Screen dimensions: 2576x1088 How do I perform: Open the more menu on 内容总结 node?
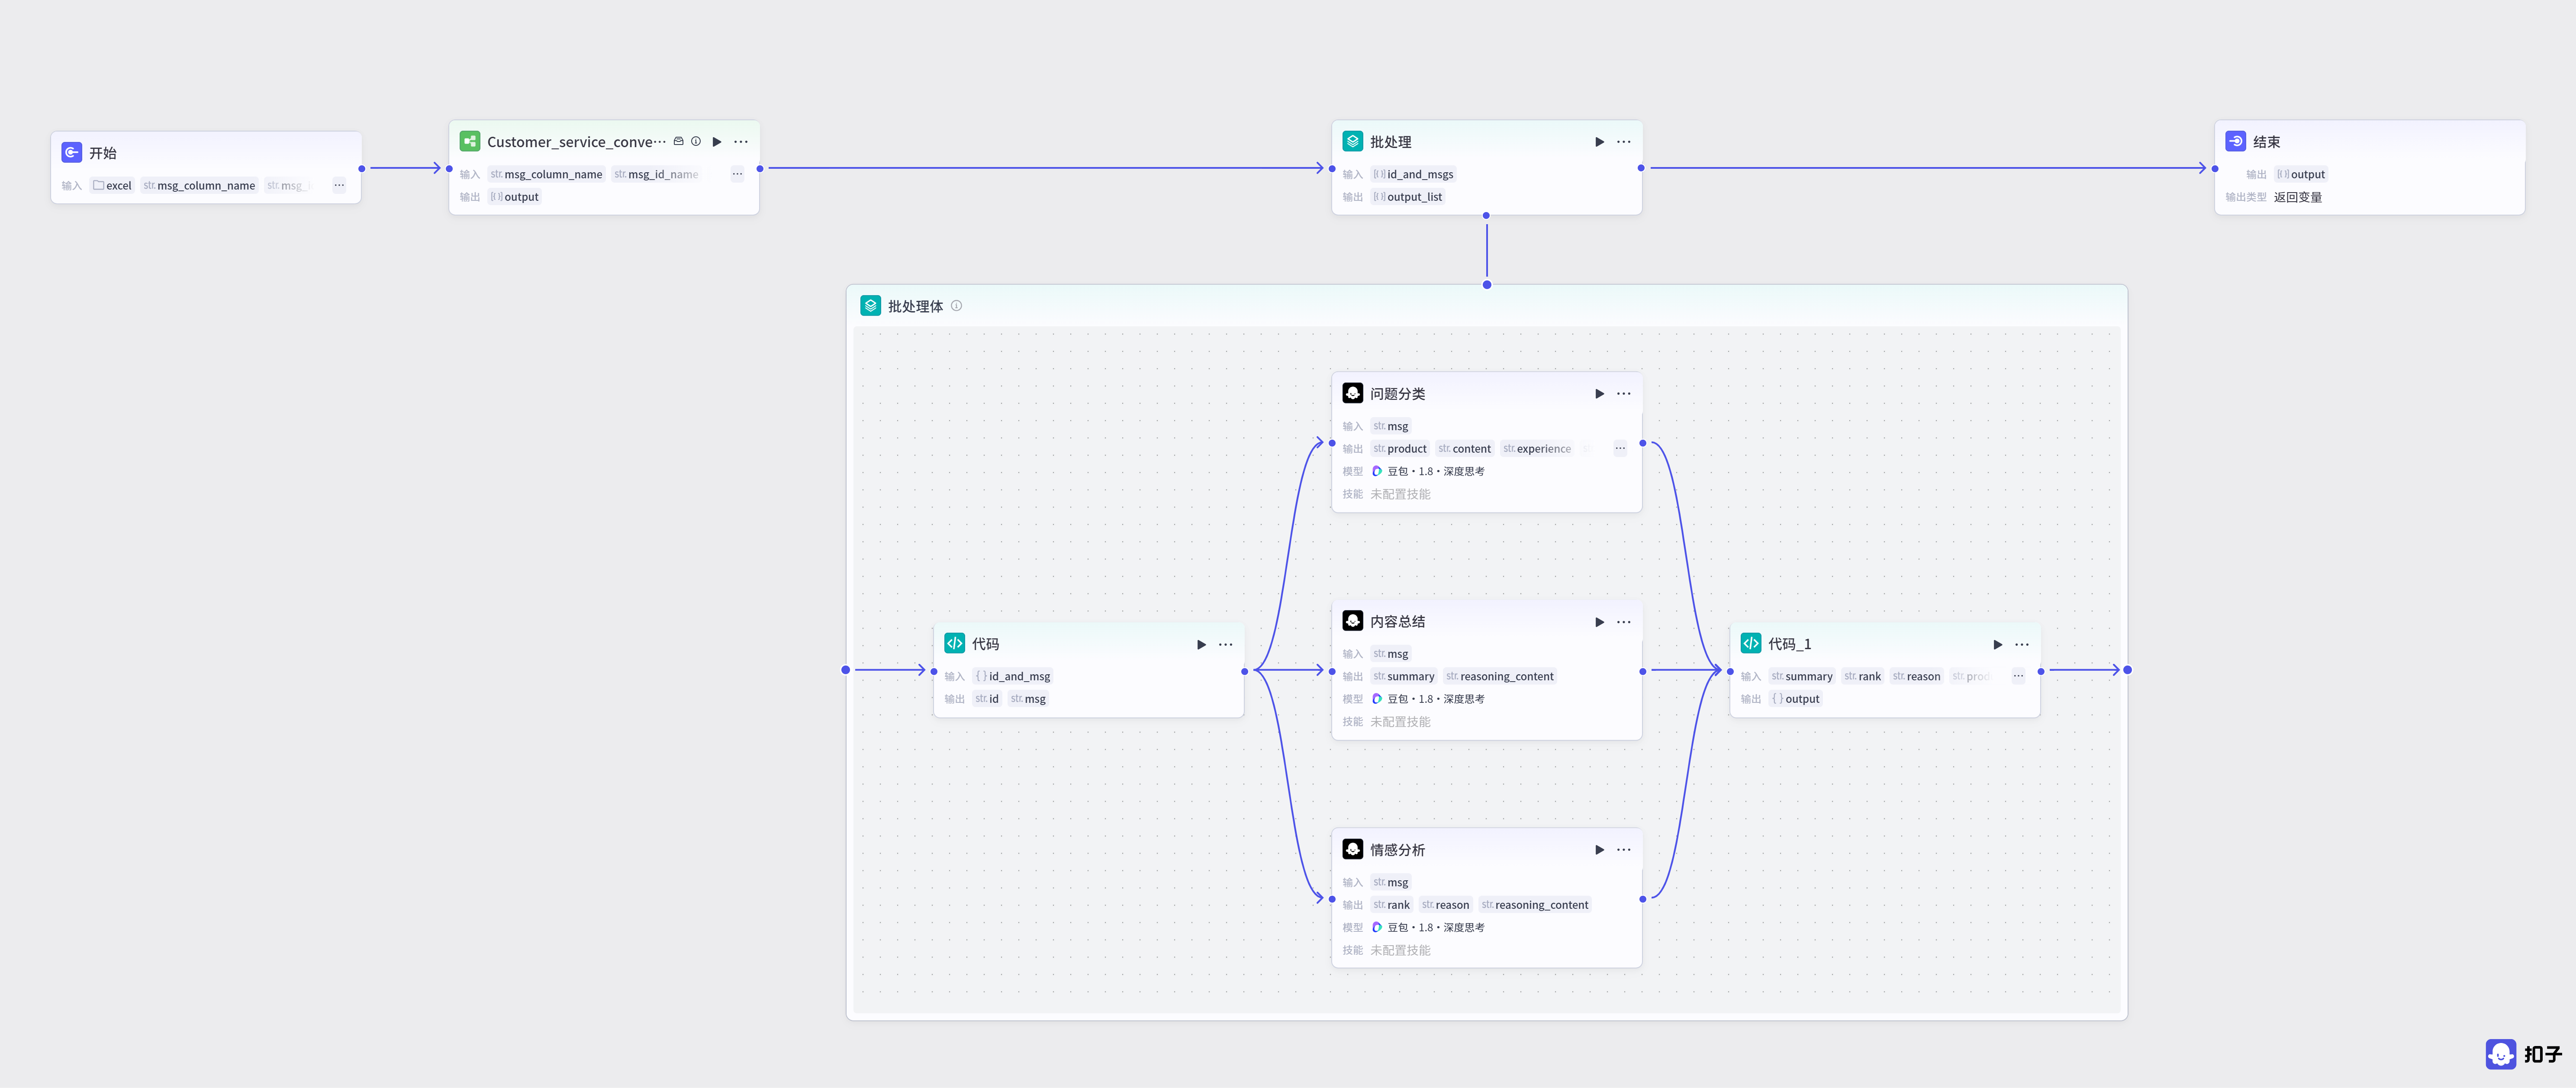tap(1624, 622)
